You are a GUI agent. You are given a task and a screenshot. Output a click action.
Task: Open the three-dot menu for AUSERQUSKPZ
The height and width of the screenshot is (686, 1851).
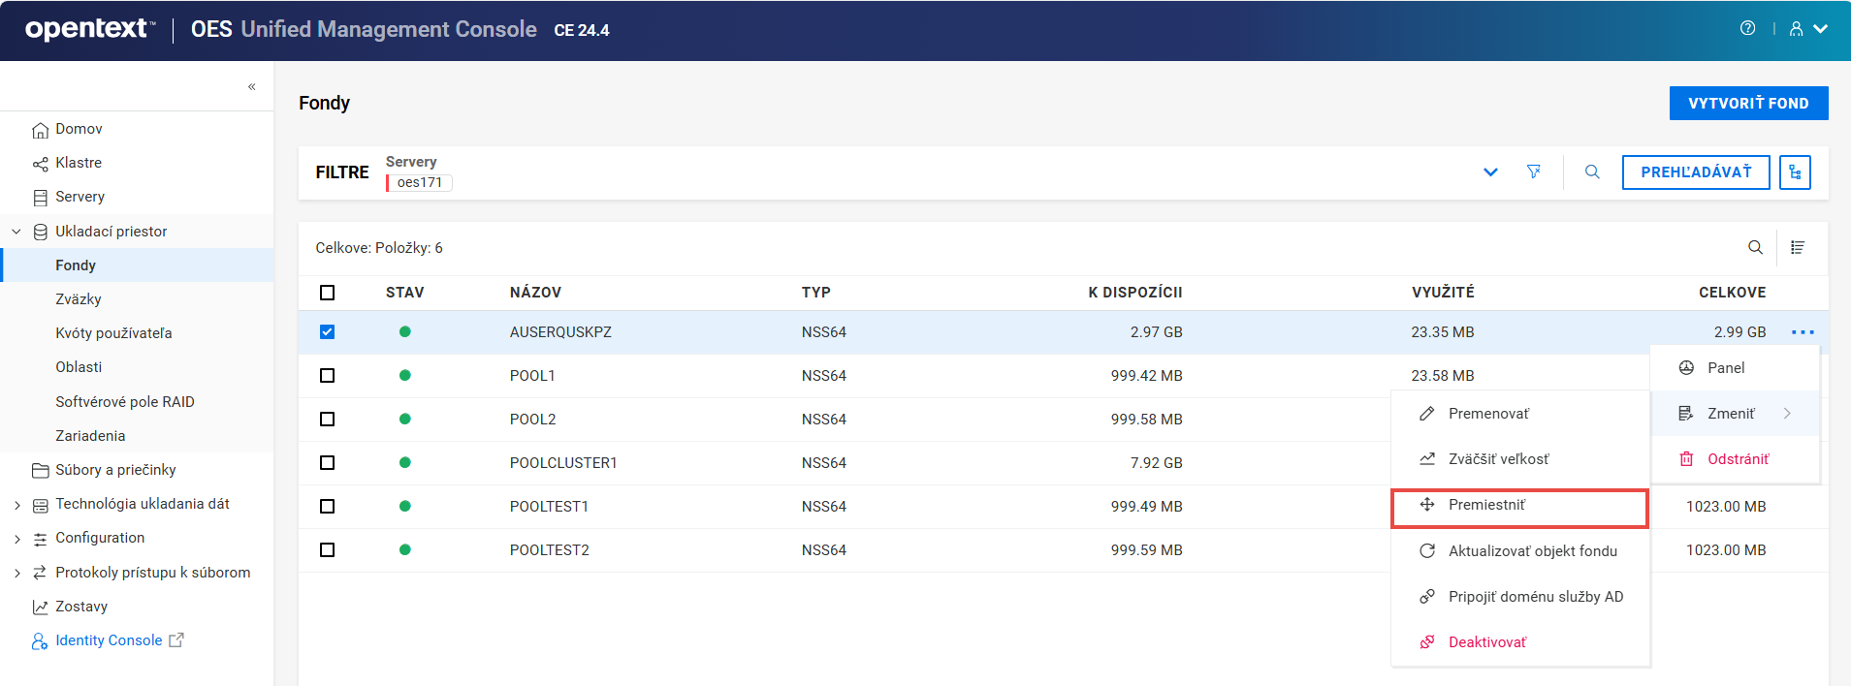pos(1803,332)
